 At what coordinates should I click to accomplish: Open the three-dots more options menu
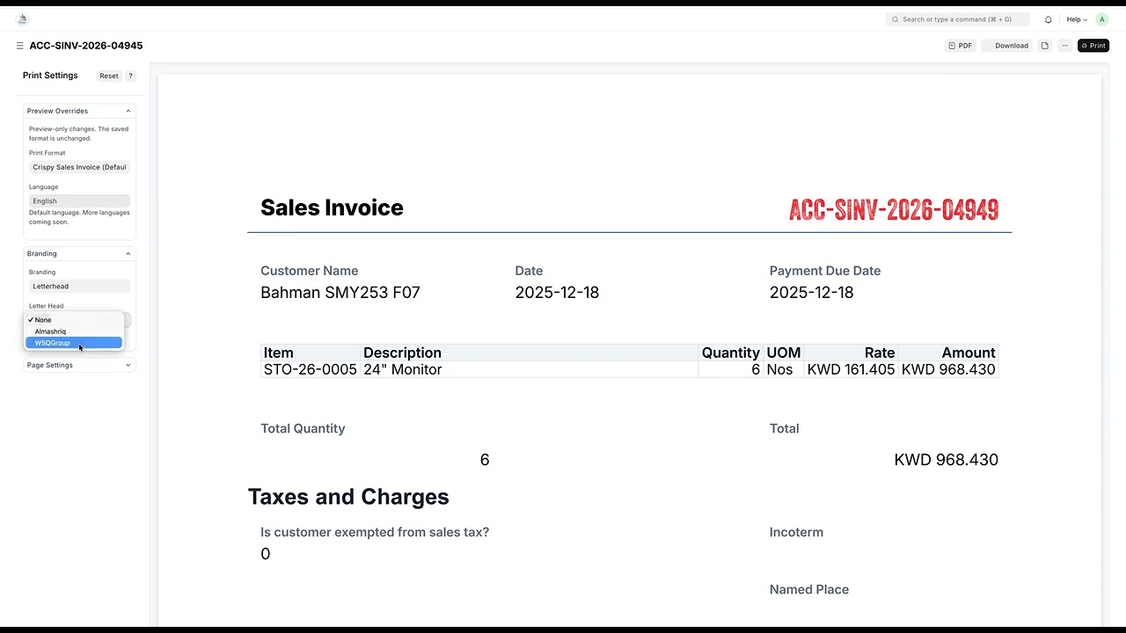1064,46
